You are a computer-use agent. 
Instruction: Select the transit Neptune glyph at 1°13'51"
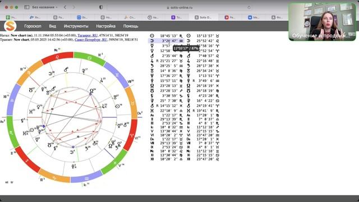(188, 76)
